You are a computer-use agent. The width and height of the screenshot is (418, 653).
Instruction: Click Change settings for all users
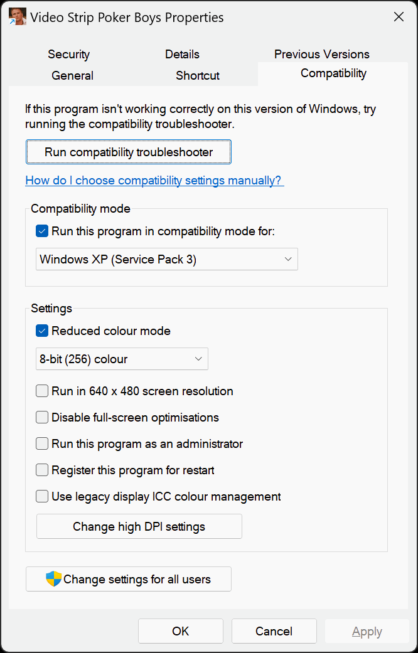tap(129, 579)
